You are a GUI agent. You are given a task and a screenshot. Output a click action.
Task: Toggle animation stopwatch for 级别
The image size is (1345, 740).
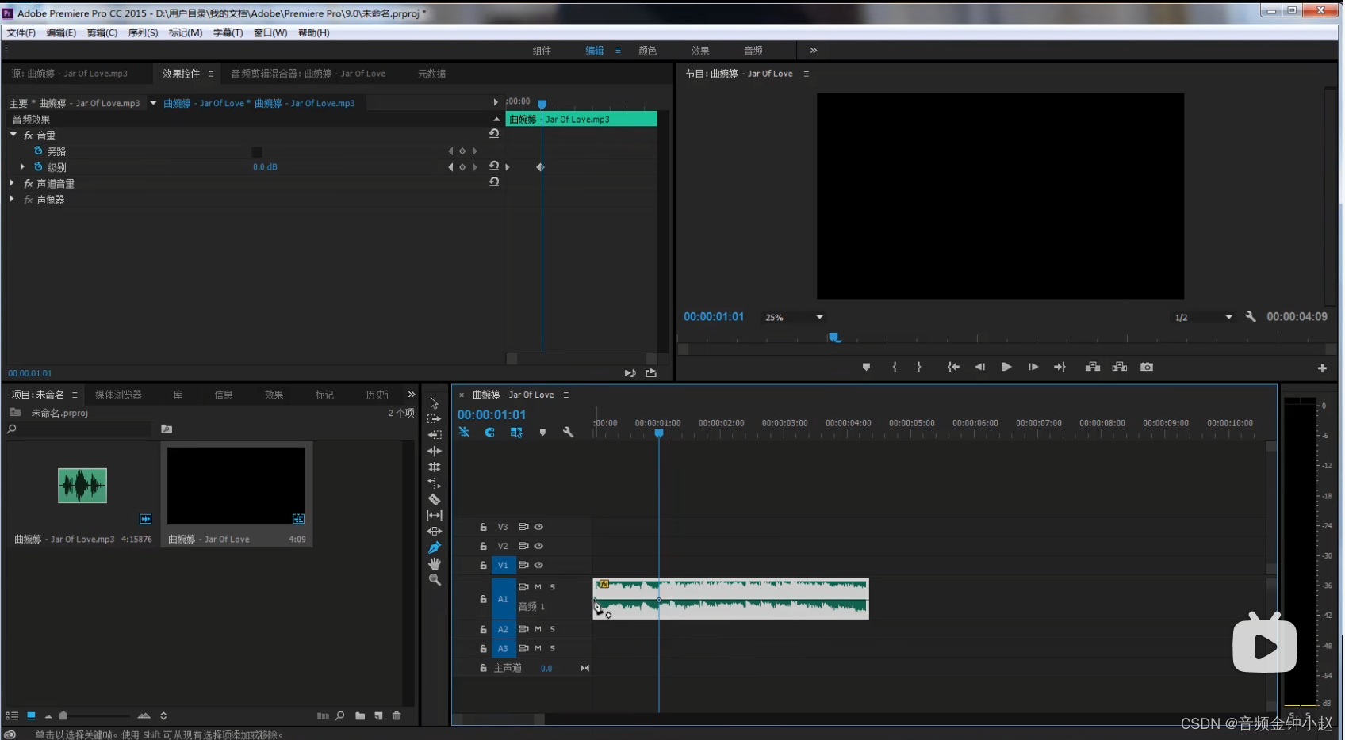point(38,166)
